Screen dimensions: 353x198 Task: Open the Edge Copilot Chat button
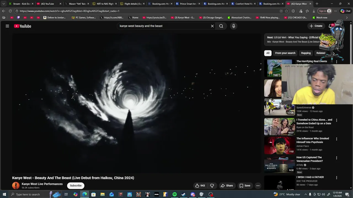(x=345, y=11)
